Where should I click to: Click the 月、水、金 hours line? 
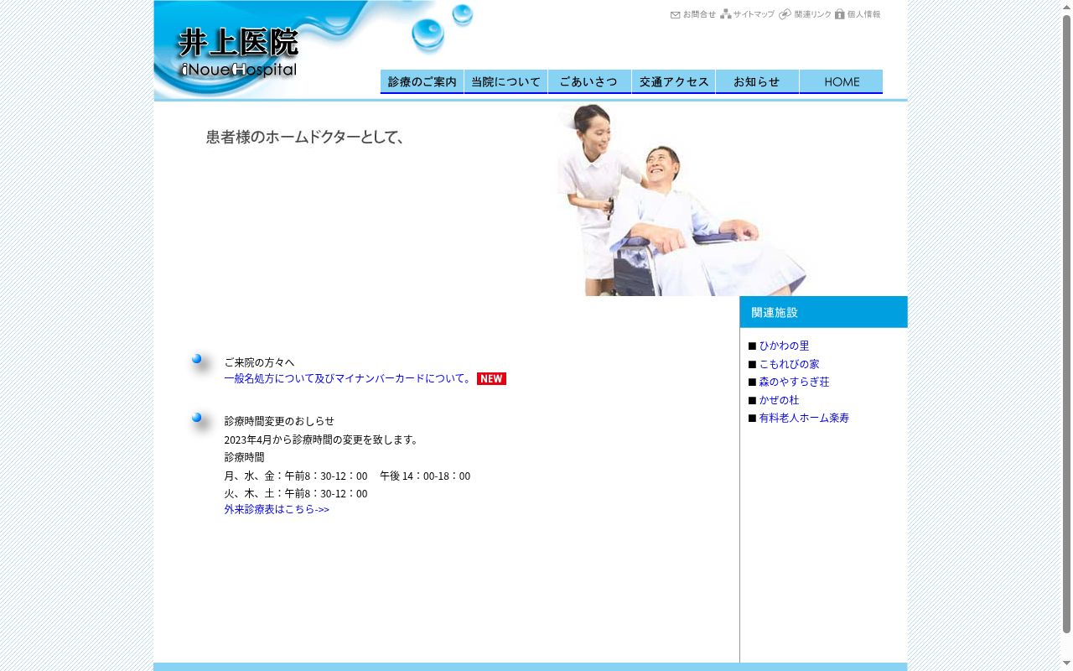[347, 476]
